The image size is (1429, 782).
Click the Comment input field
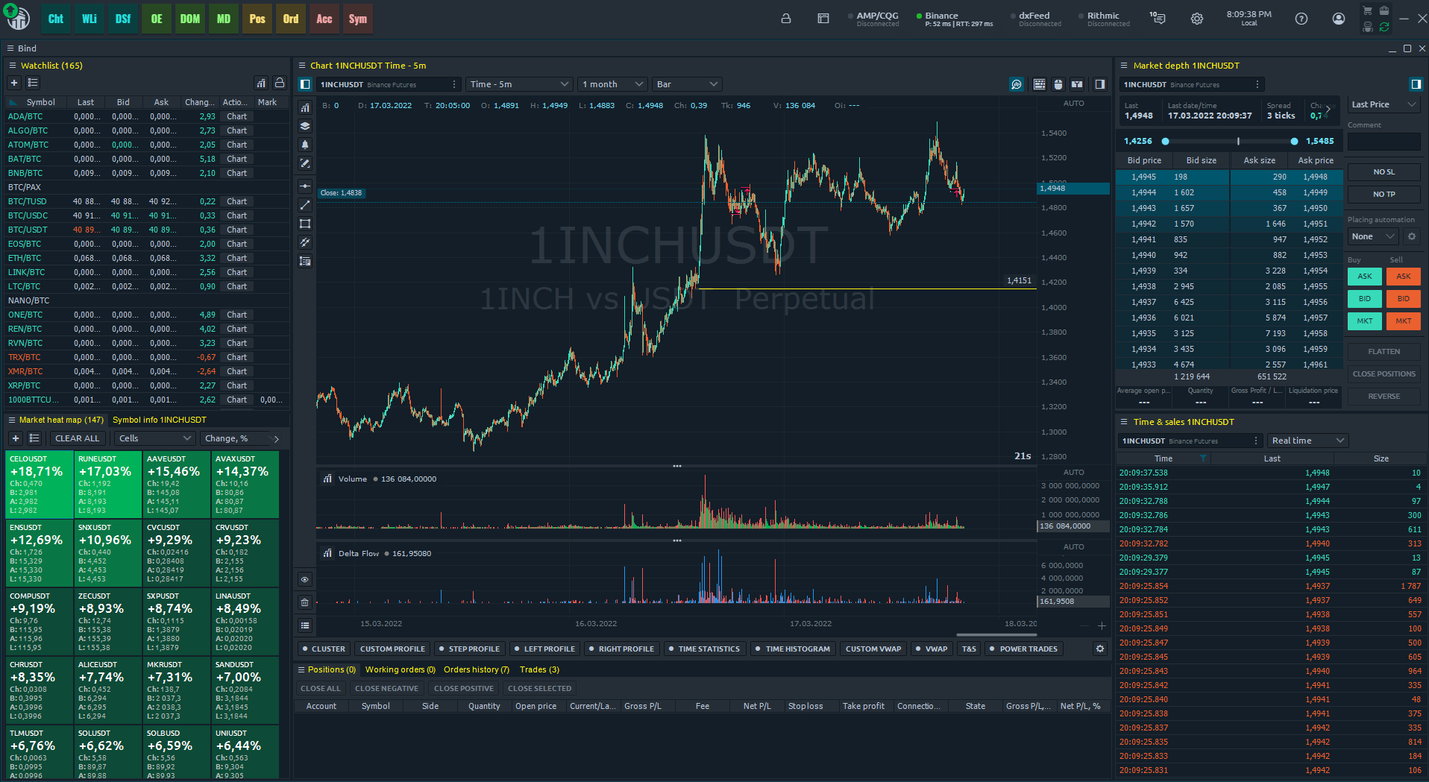point(1384,142)
